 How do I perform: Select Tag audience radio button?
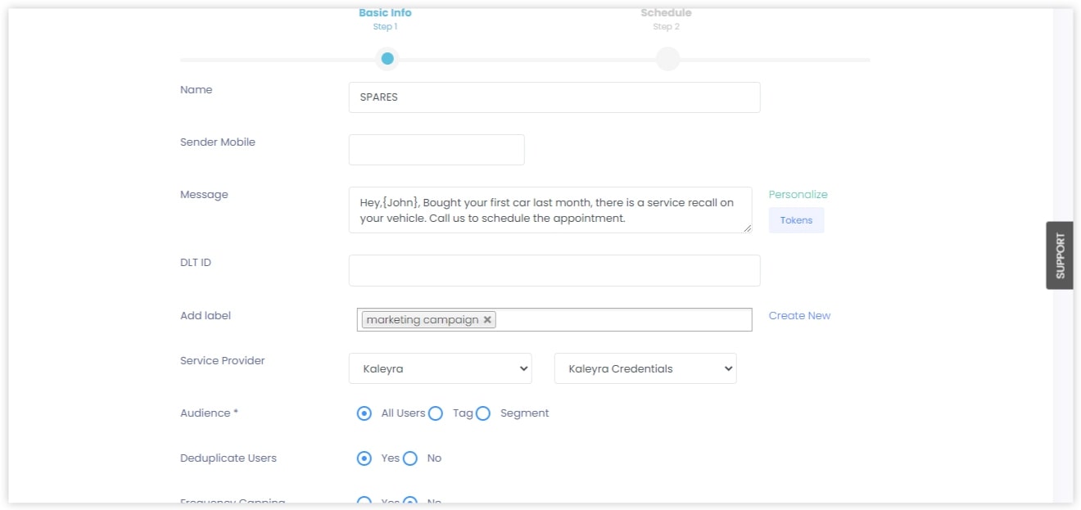click(436, 413)
